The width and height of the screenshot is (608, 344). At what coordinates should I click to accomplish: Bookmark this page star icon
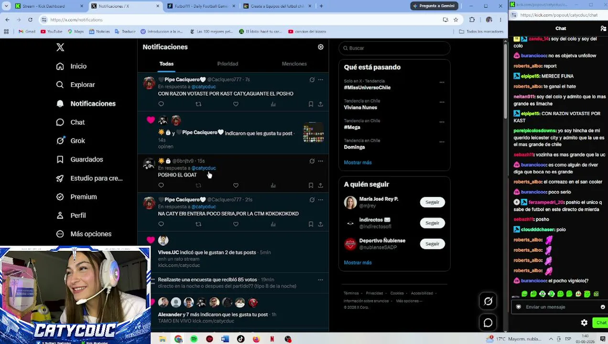tap(456, 20)
